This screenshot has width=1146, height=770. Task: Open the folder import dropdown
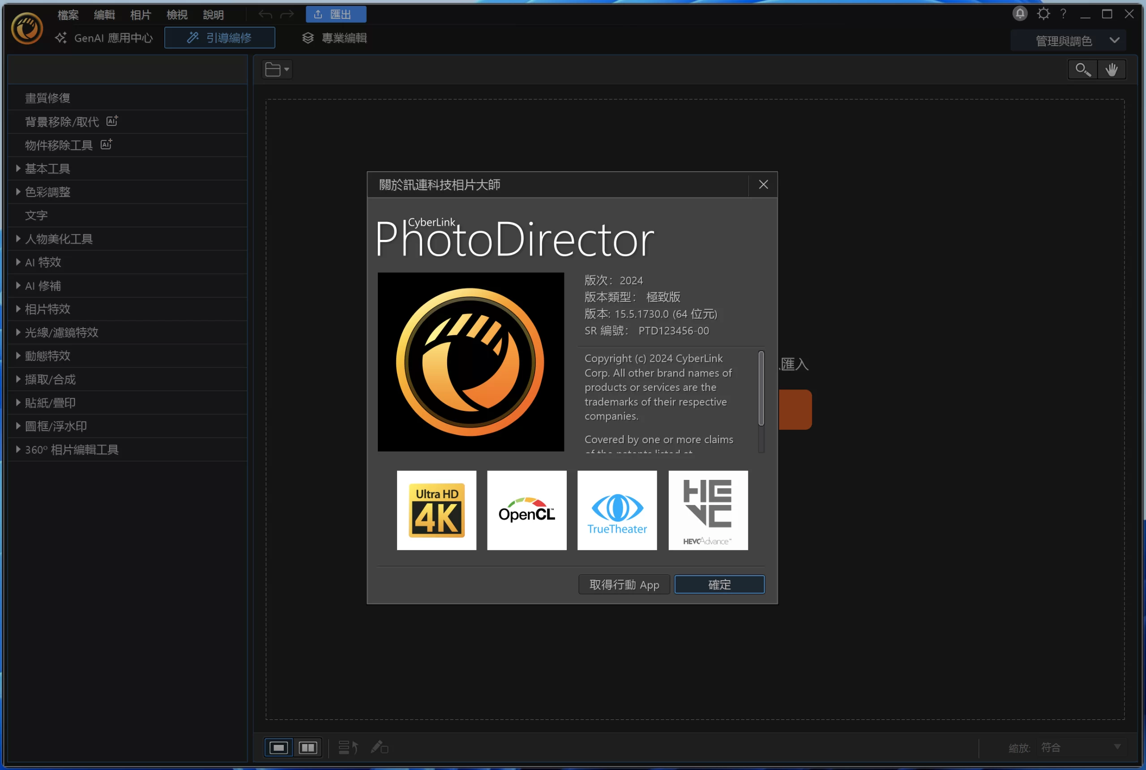277,70
